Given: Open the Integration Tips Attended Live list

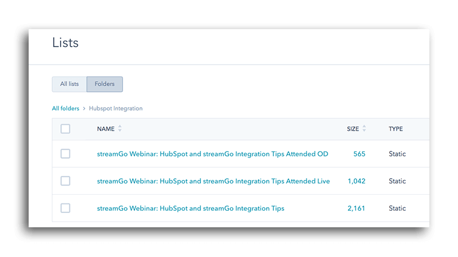Looking at the screenshot, I should (213, 182).
